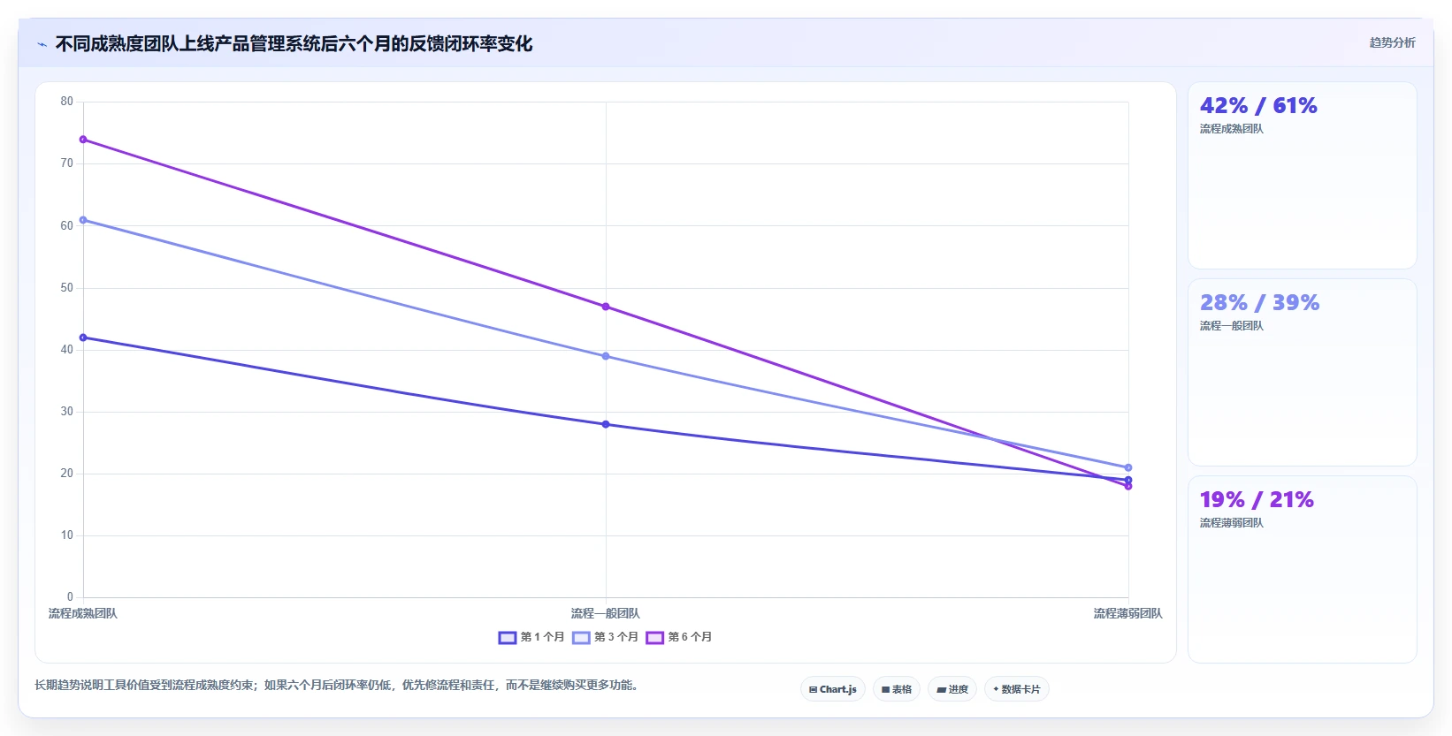Click the 趋势分析 label in header
This screenshot has height=736, width=1452.
pyautogui.click(x=1393, y=42)
